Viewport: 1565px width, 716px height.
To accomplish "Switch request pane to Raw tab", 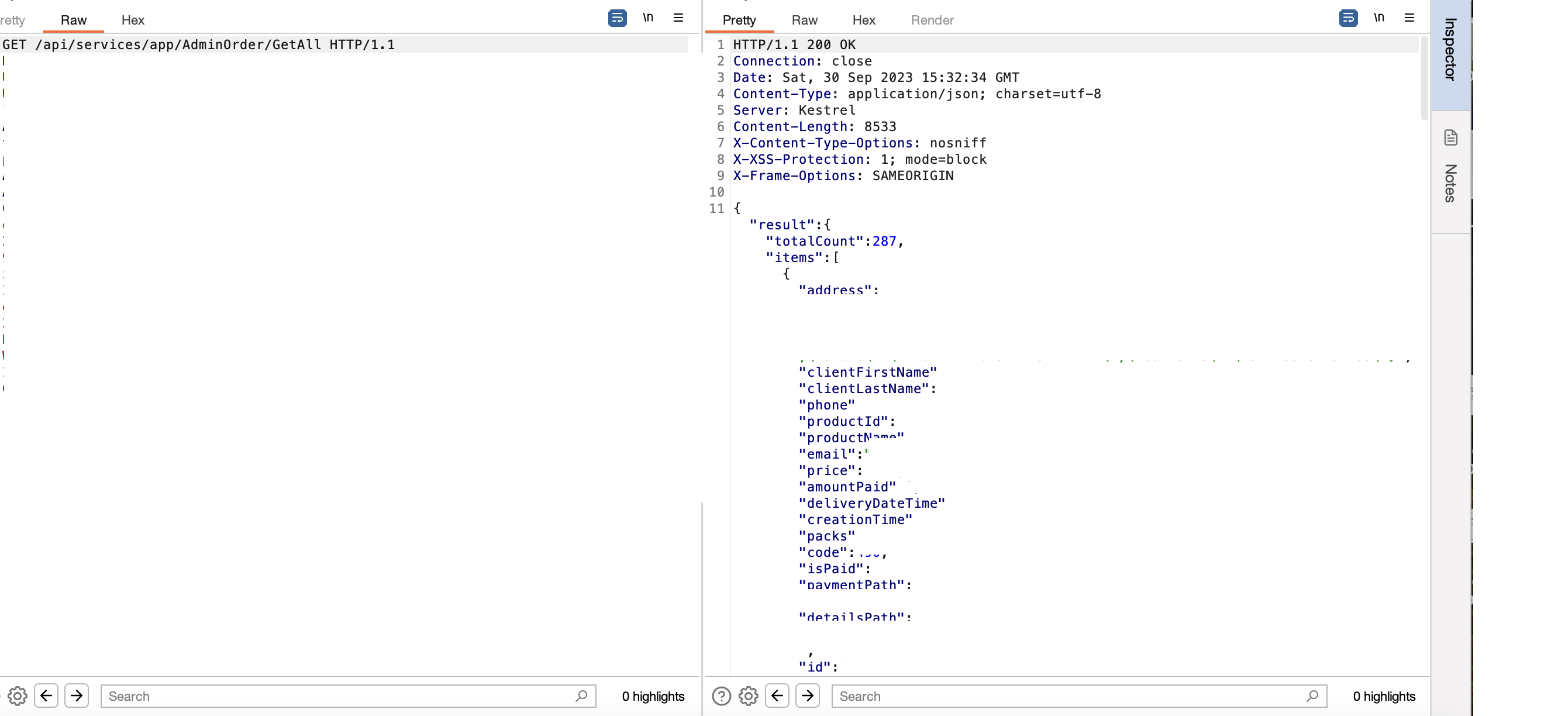I will click(74, 20).
